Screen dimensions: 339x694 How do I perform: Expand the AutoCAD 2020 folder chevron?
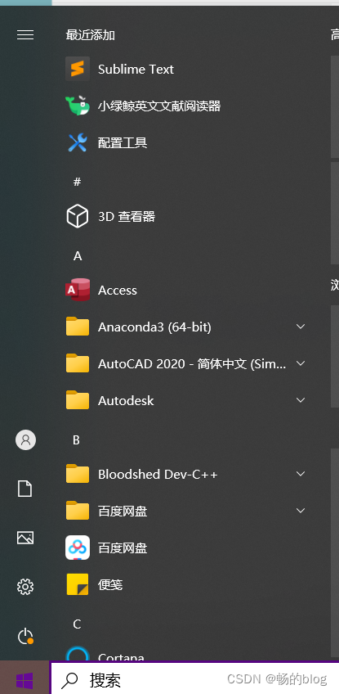tap(301, 363)
